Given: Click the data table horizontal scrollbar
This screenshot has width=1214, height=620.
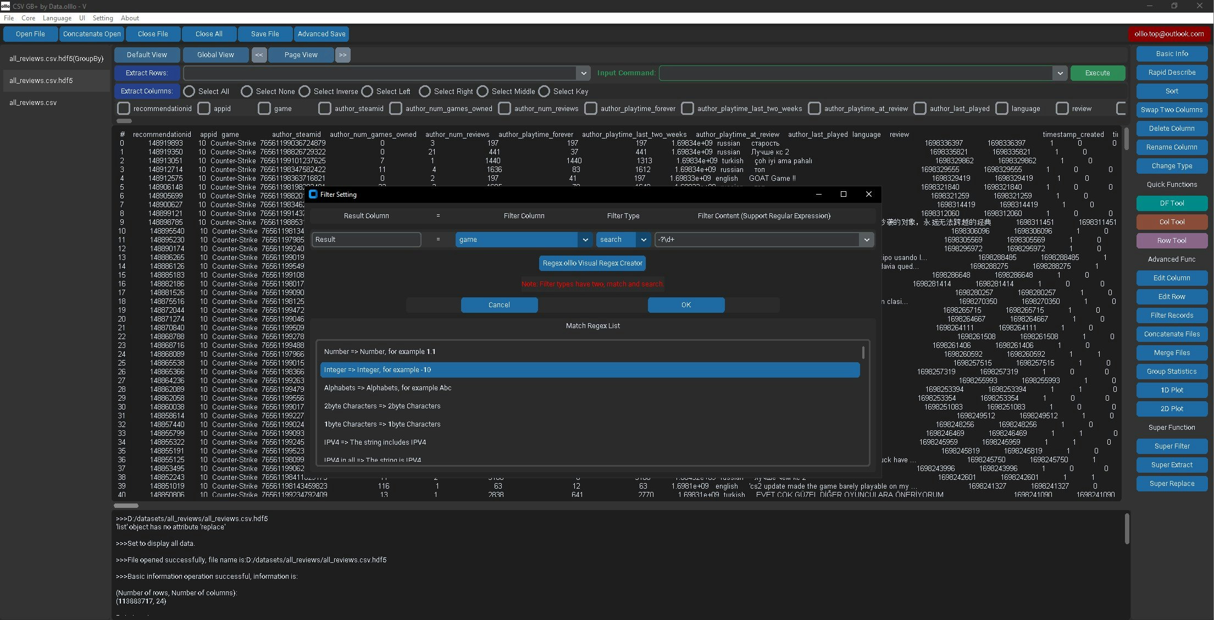Looking at the screenshot, I should 126,506.
